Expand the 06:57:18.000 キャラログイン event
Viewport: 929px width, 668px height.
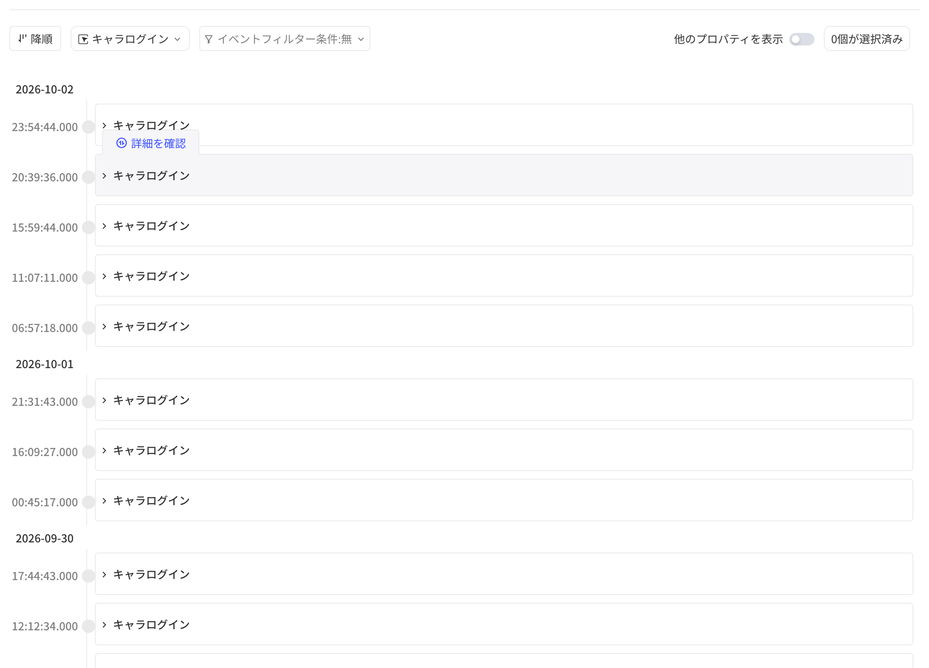click(104, 327)
